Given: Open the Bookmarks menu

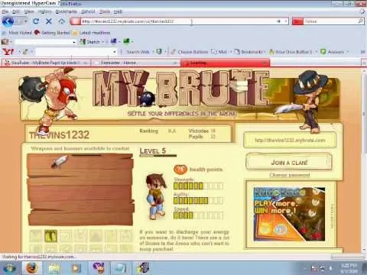Looking at the screenshot, I should pos(67,11).
